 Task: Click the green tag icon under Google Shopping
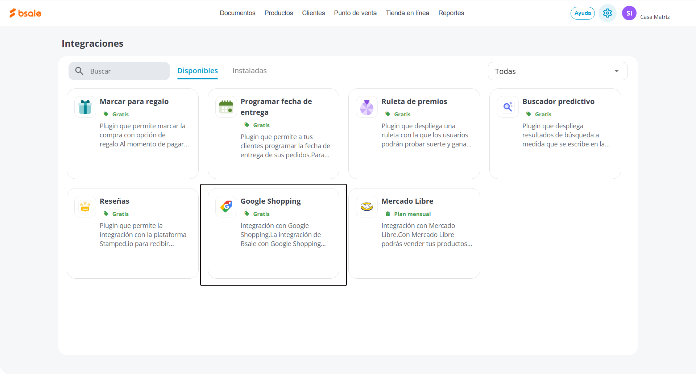(x=247, y=214)
